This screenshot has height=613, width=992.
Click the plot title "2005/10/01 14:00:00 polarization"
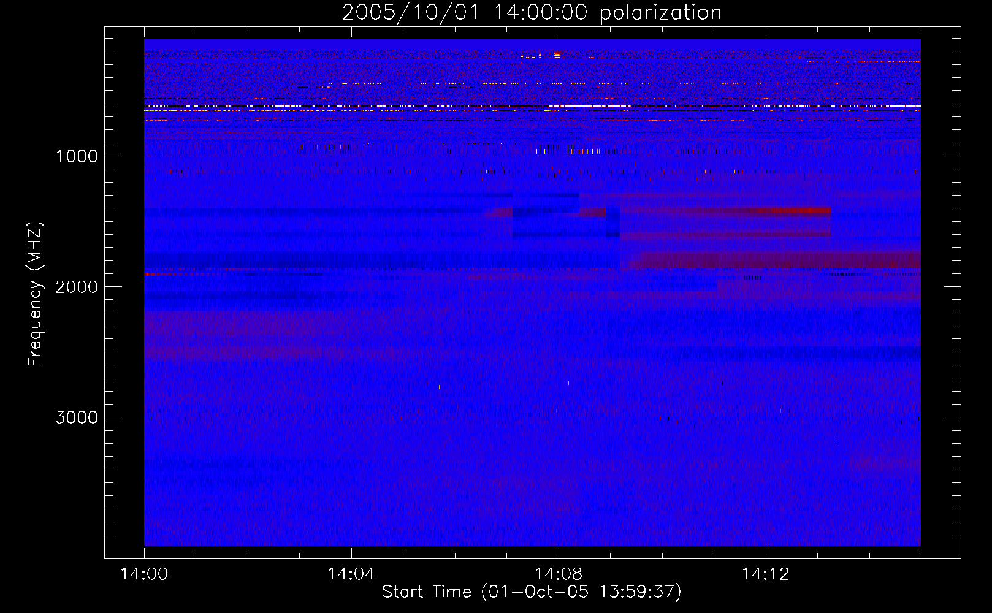(x=532, y=12)
